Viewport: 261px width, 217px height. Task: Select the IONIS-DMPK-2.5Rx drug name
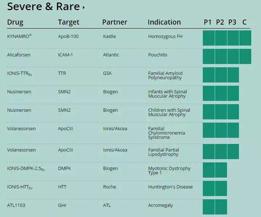26,169
